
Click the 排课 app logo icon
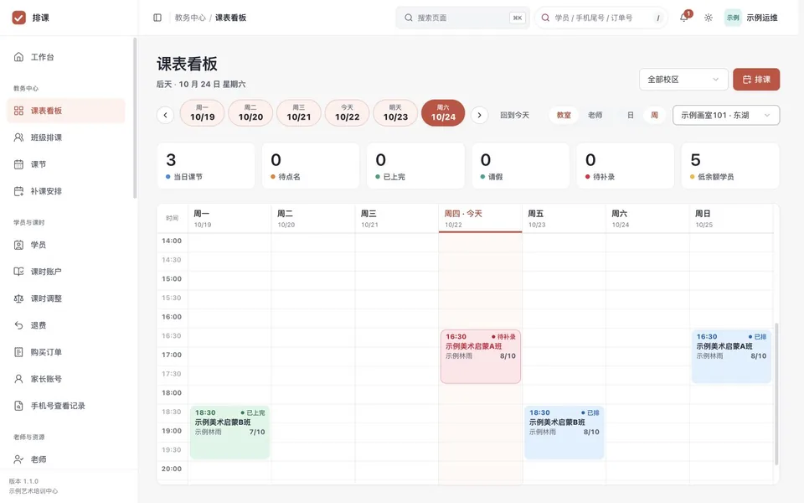[19, 18]
